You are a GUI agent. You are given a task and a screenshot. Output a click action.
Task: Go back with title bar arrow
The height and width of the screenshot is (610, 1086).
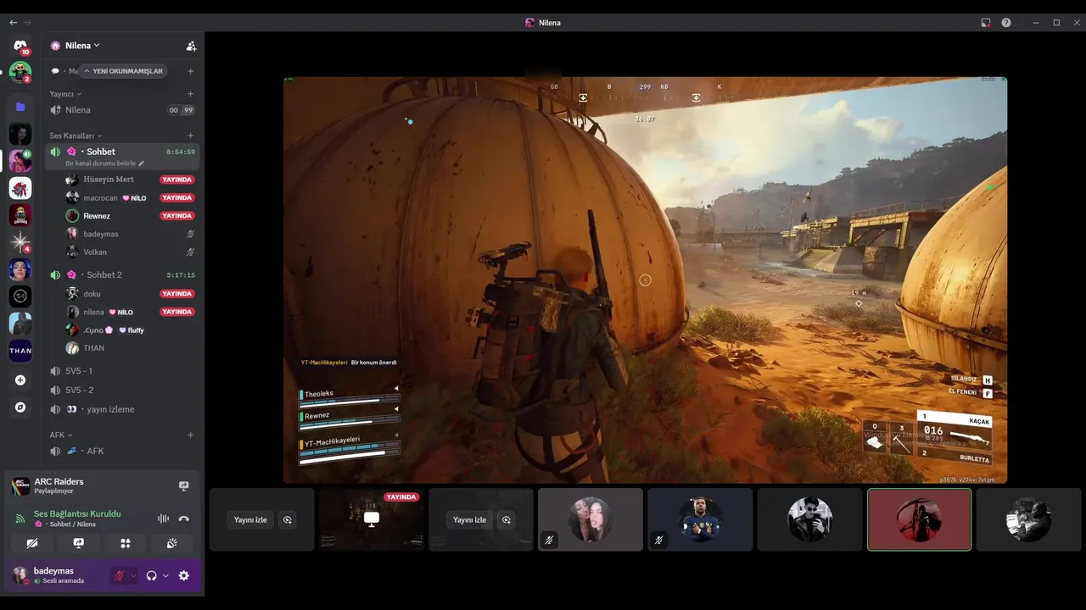point(13,23)
